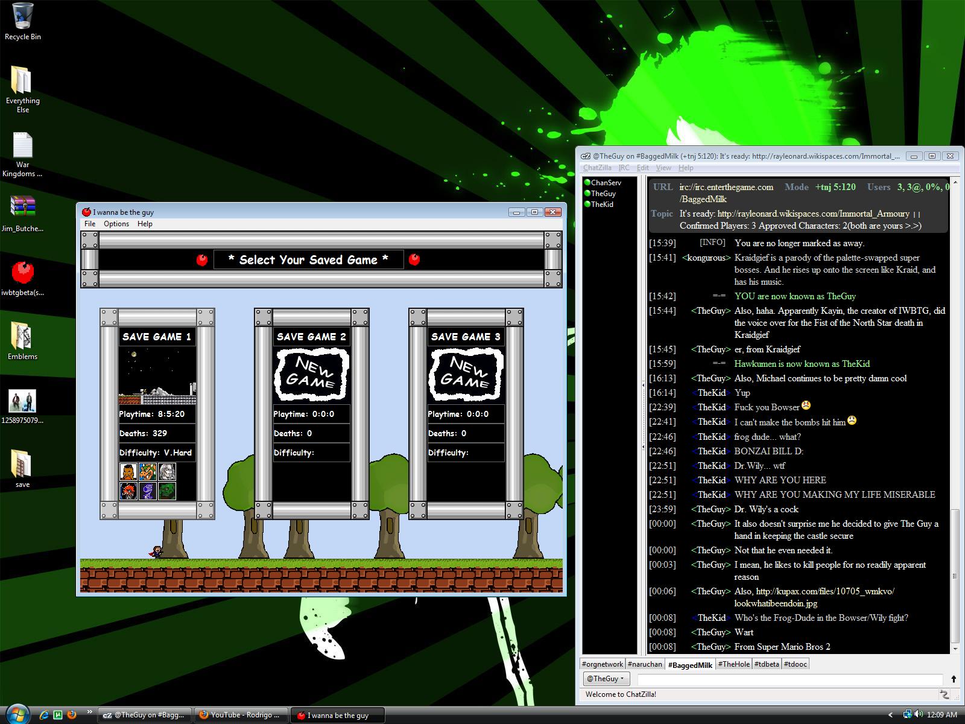Switch to the #orgnetwork channel tab
Viewport: 965px width, 724px height.
(603, 664)
